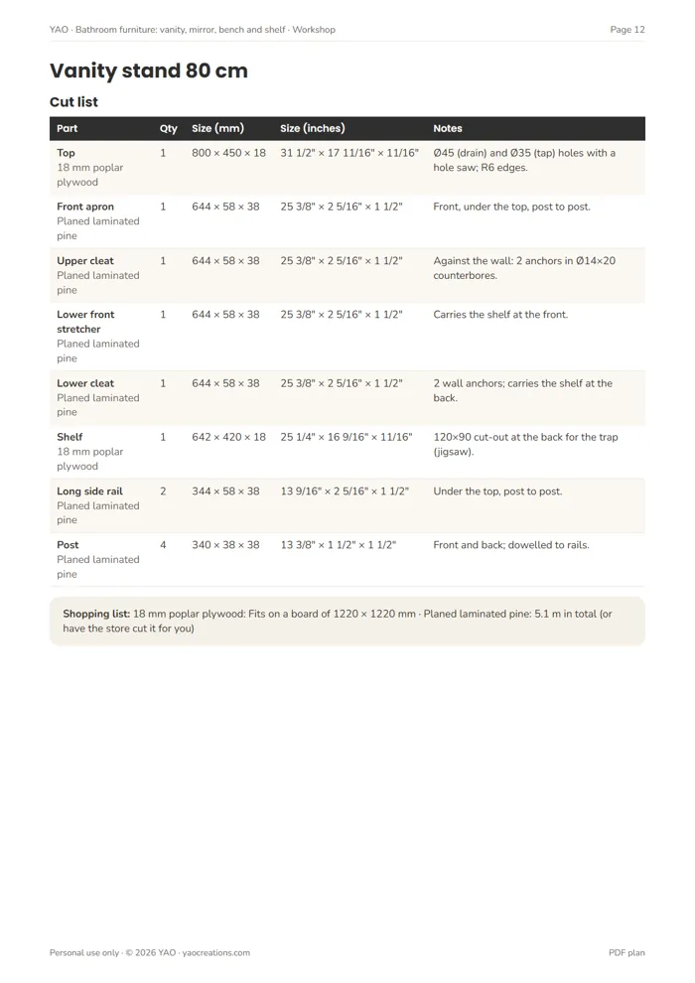Click the 'Post' part name

pos(68,545)
